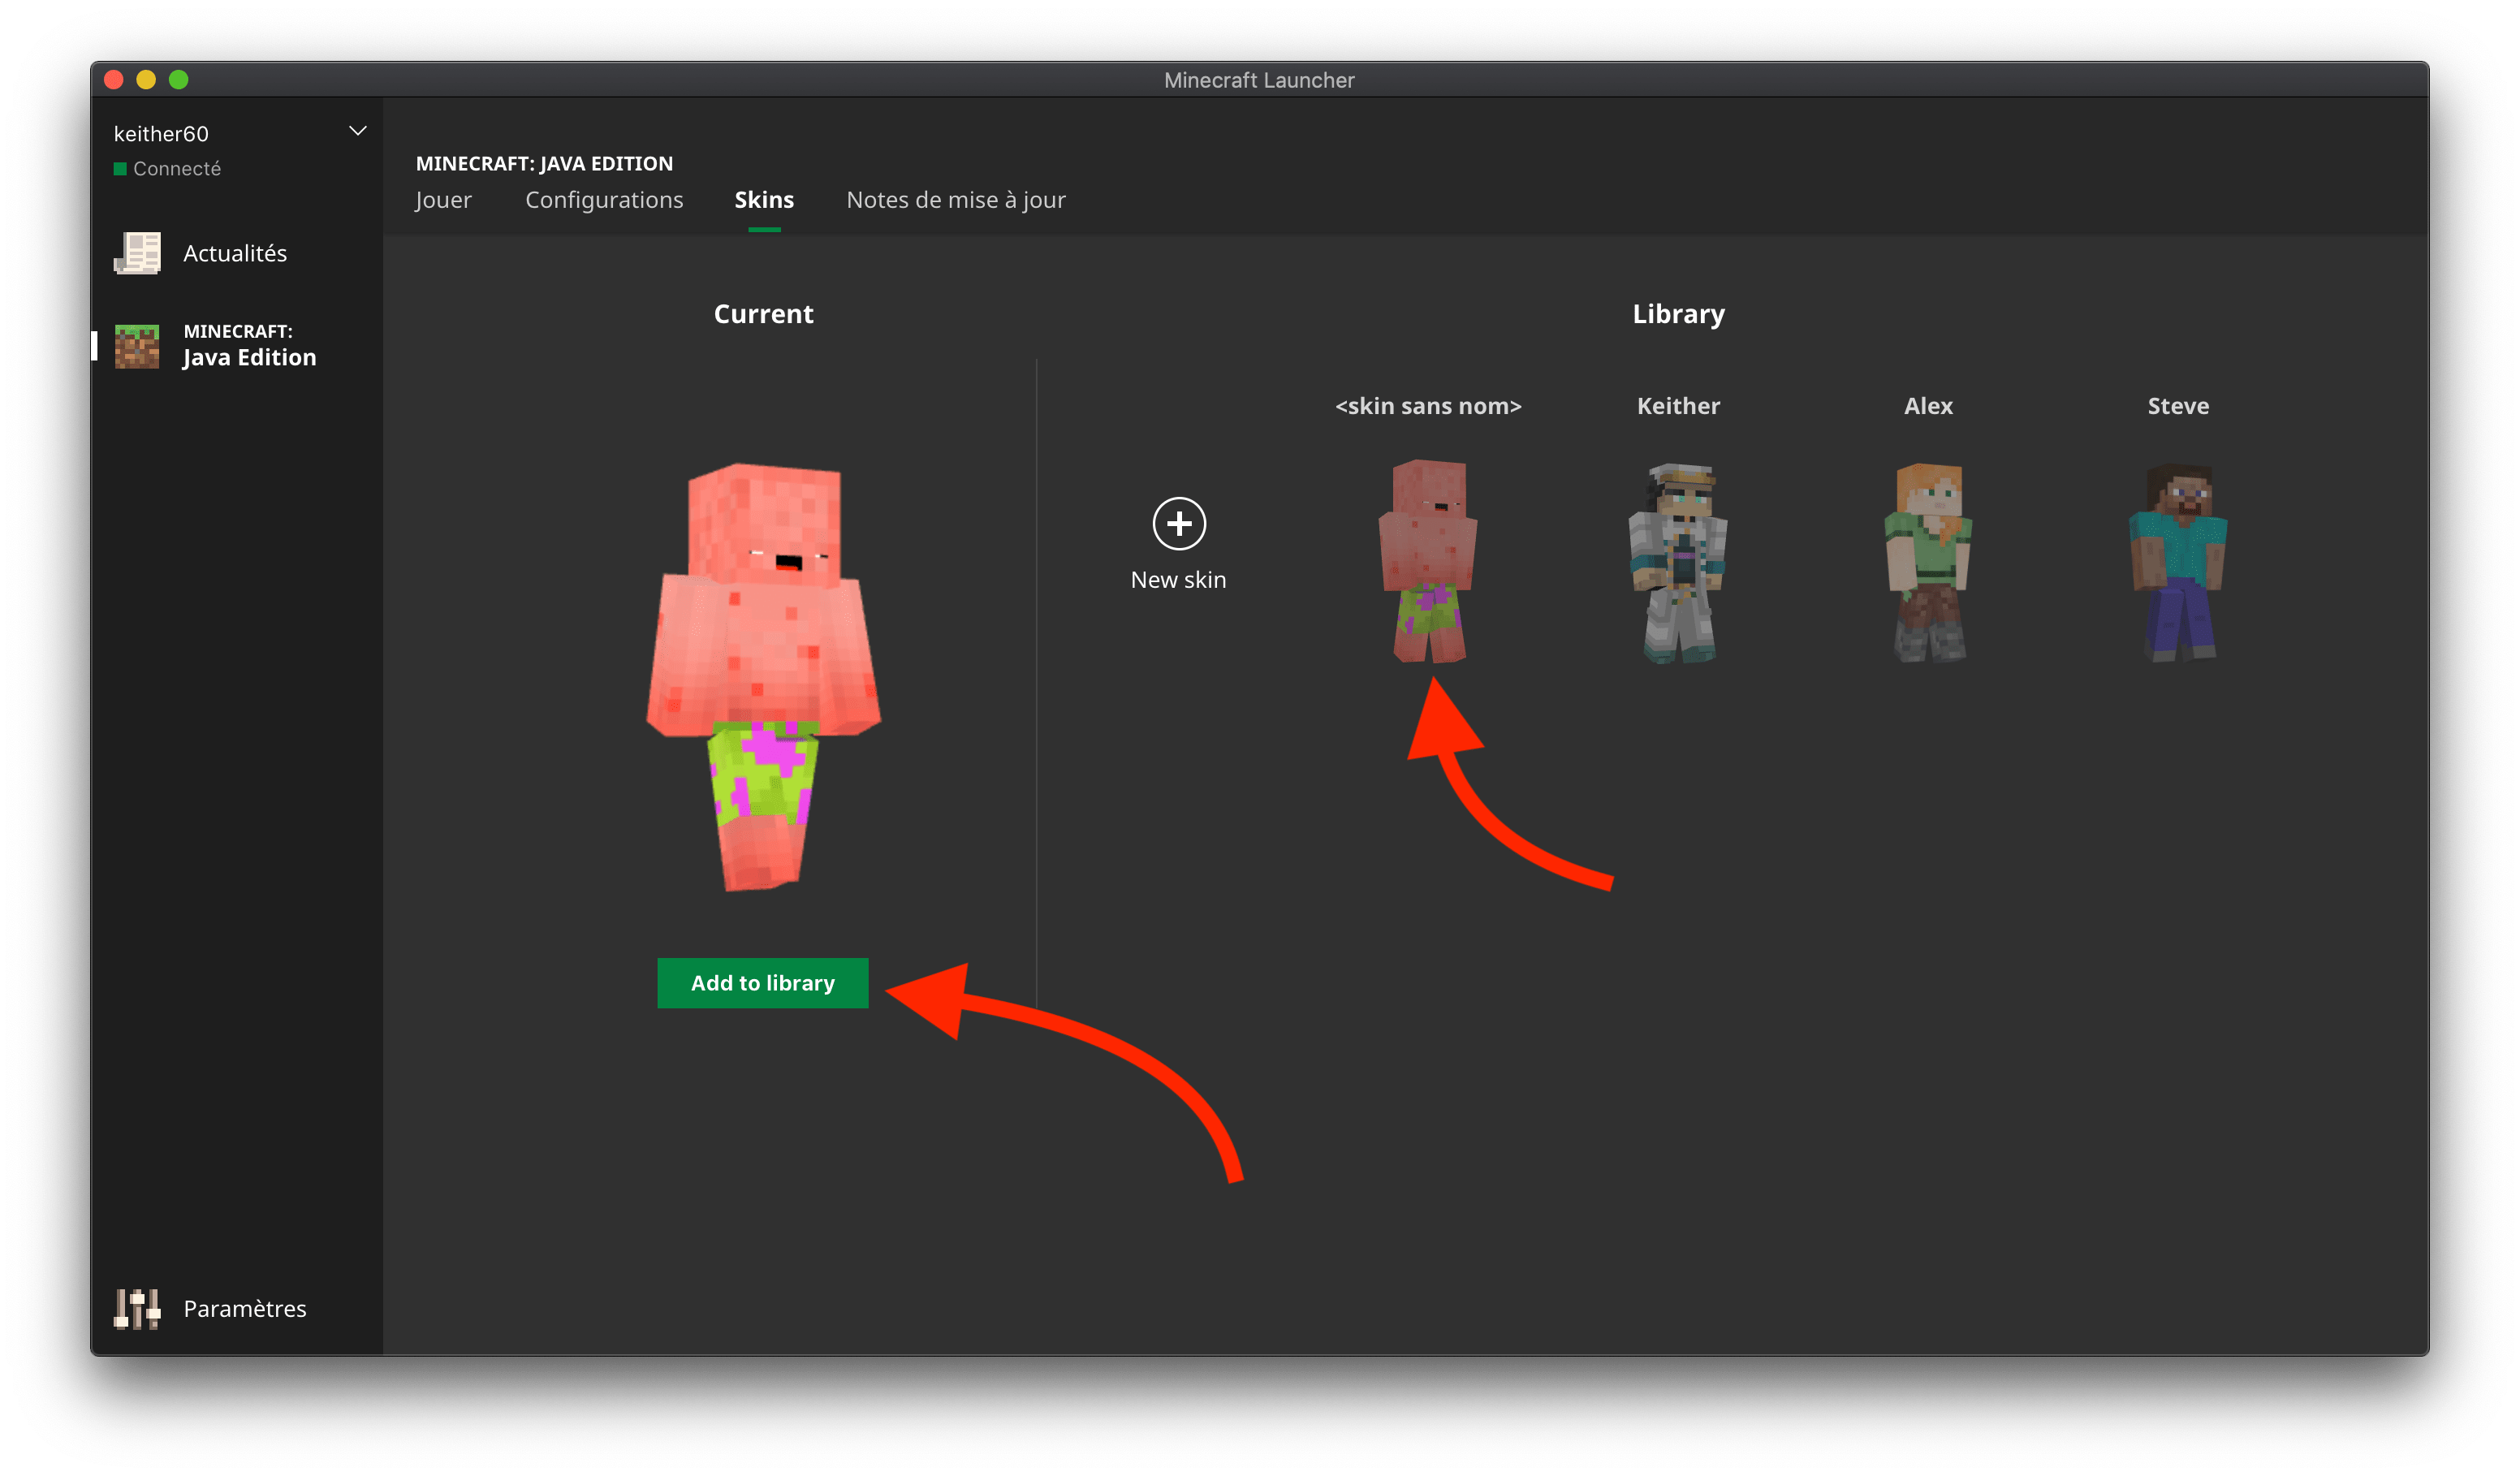Maximize the launcher with green button

pyautogui.click(x=179, y=80)
